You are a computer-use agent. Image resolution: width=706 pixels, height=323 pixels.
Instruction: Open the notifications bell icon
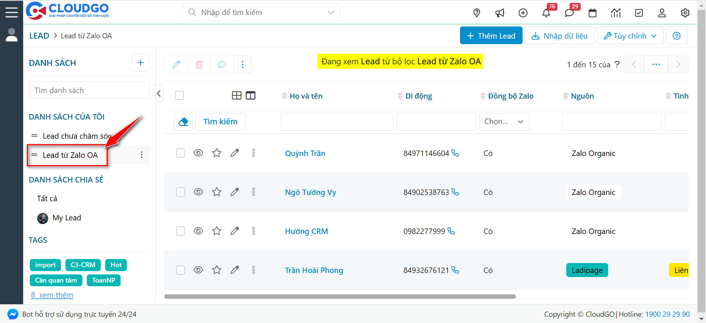(546, 13)
